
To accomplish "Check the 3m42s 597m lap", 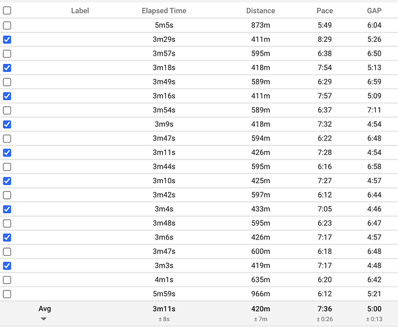I will click(x=7, y=195).
